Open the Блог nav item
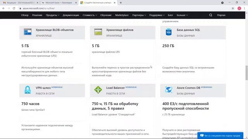Screen dimensions: 248x139 point(170,15)
